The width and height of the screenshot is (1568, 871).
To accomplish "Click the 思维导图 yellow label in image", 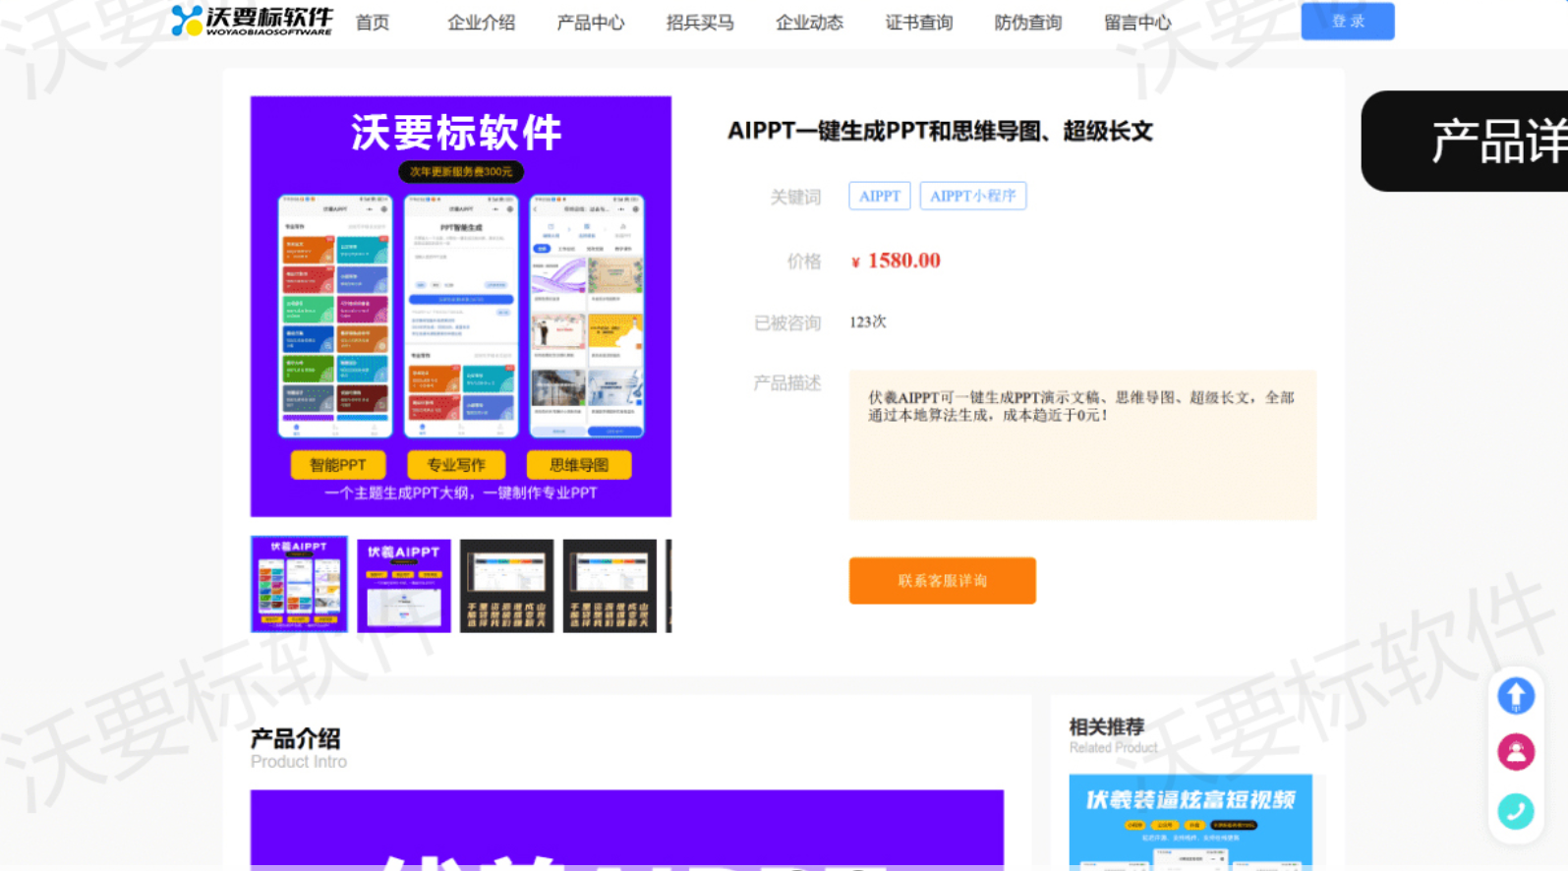I will point(579,464).
